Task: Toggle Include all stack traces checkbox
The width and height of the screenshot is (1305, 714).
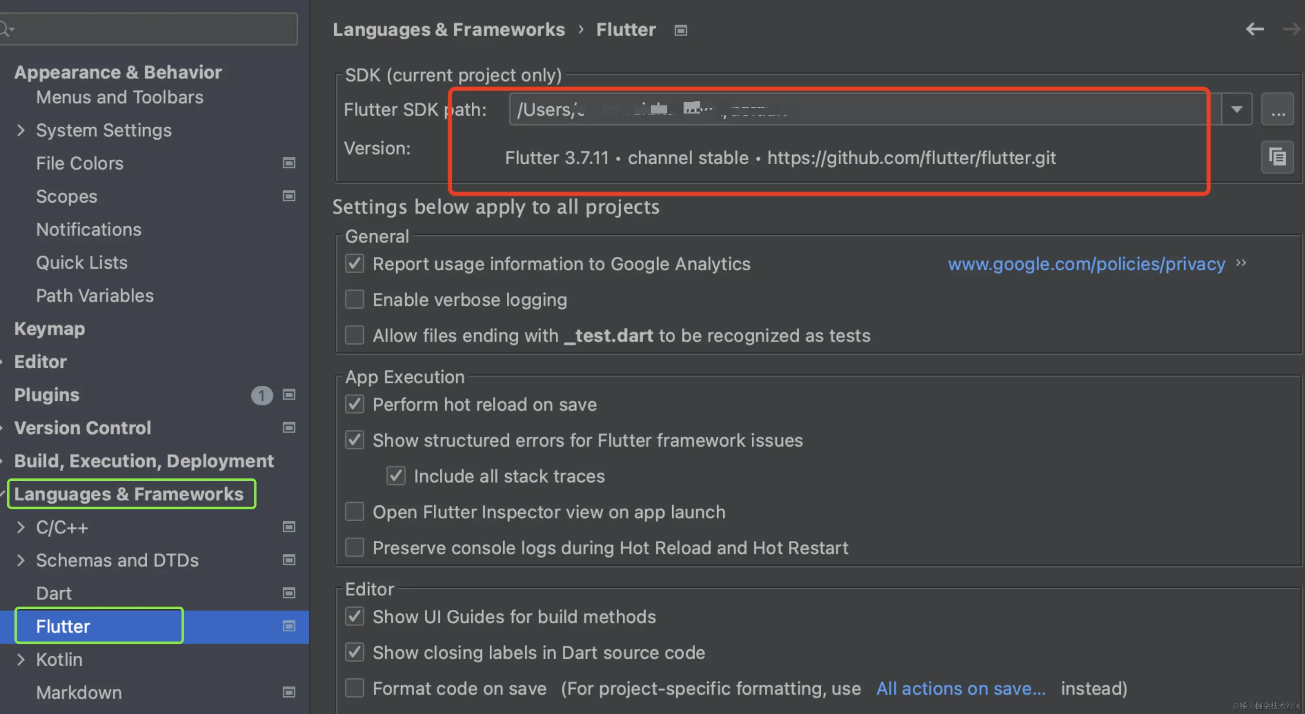Action: click(x=396, y=476)
